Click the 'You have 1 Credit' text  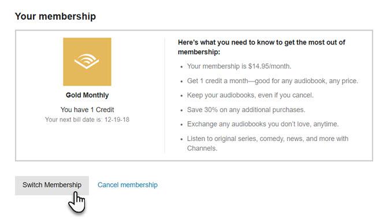[87, 110]
